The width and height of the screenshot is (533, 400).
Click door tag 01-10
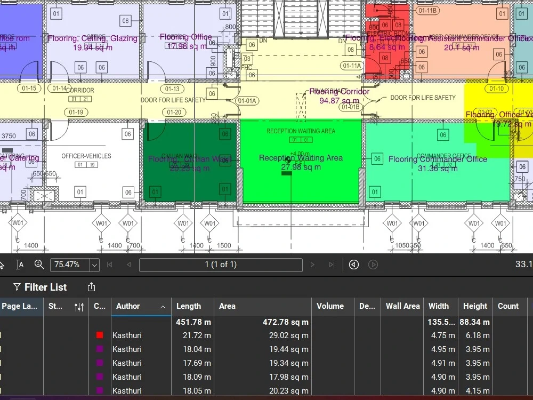(497, 89)
